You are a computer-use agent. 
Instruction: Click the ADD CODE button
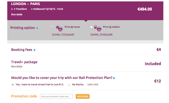click(83, 96)
